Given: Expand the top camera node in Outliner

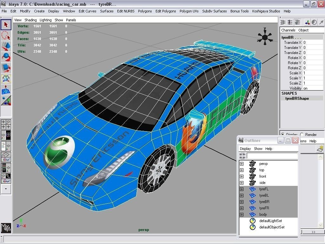Looking at the screenshot, I should [242, 170].
